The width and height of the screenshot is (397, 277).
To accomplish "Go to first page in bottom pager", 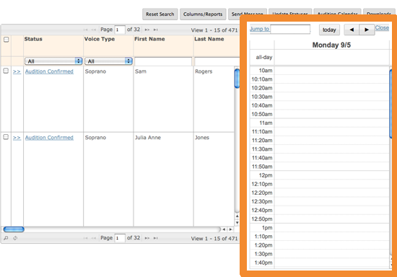I will pyautogui.click(x=85, y=238).
